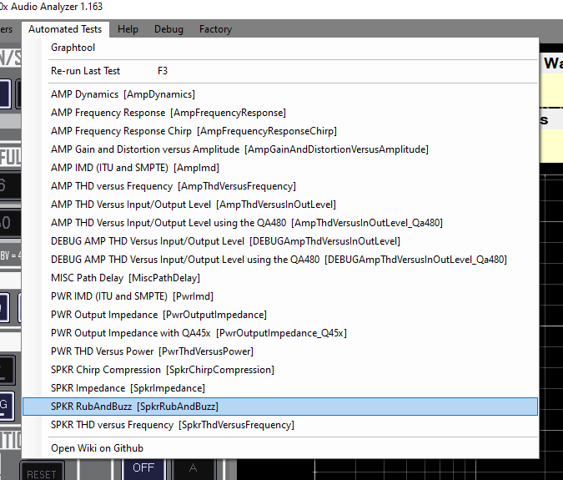The height and width of the screenshot is (480, 563).
Task: Run AmpThdVersusInOutLevel_Qa480 non-debug entry
Action: coord(280,223)
